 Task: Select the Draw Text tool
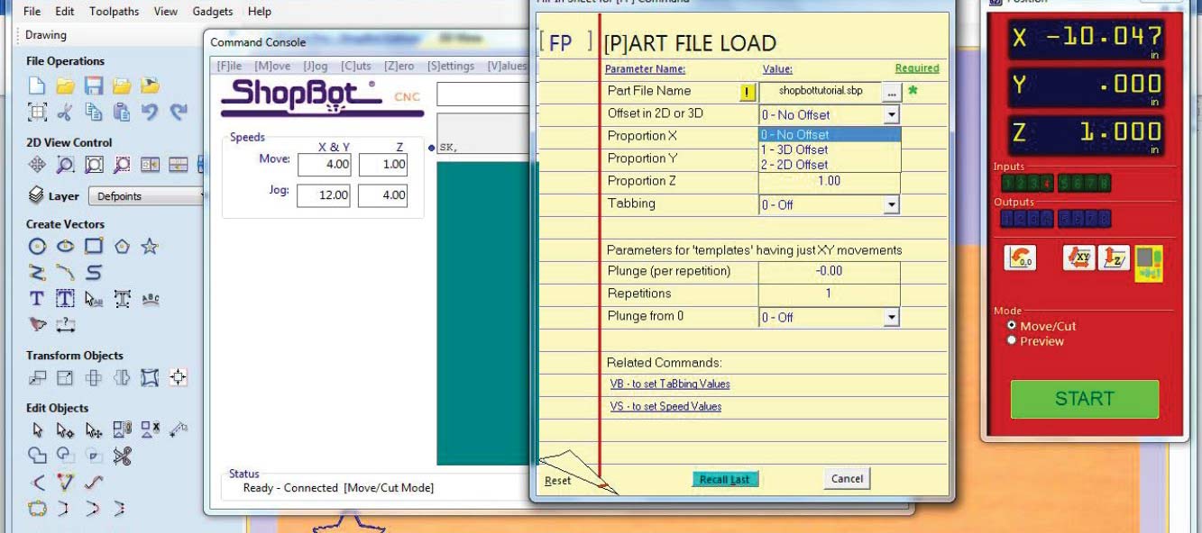[x=37, y=298]
